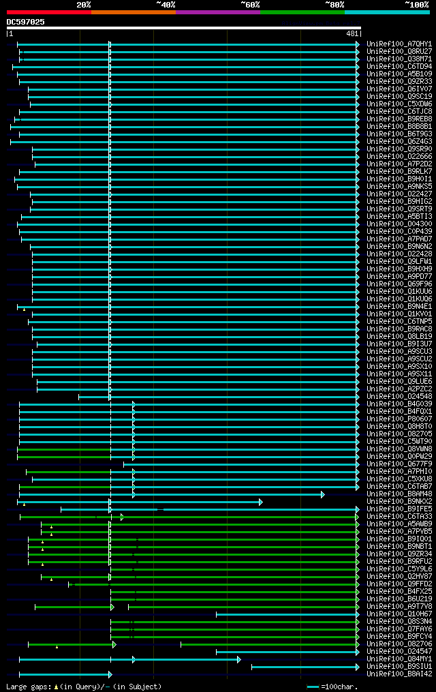Select hit label UniRef100_B9N6N2
The image size is (436, 692).
coord(399,247)
